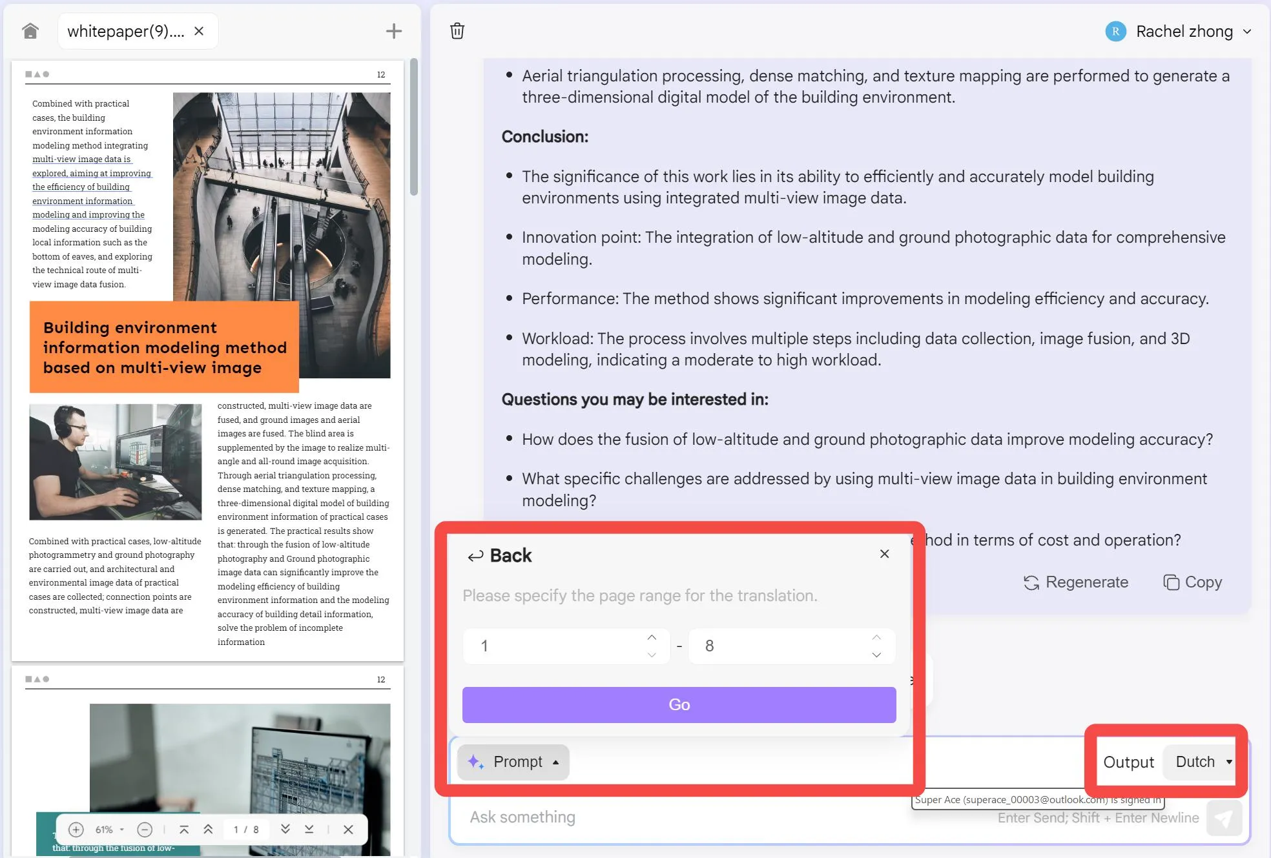Click the AI Prompt sparkle icon
The image size is (1271, 858).
pyautogui.click(x=476, y=761)
